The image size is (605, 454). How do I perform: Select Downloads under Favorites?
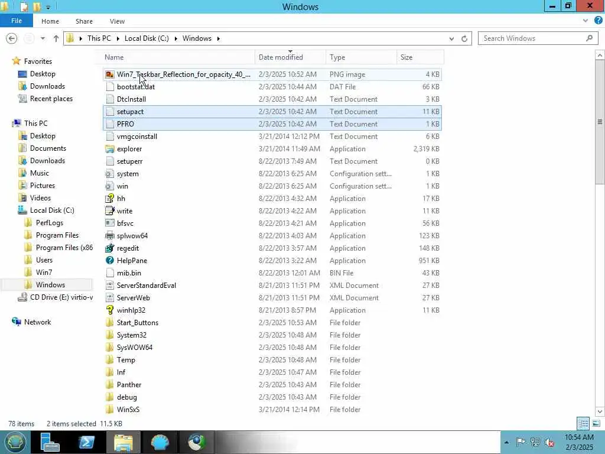coord(47,86)
